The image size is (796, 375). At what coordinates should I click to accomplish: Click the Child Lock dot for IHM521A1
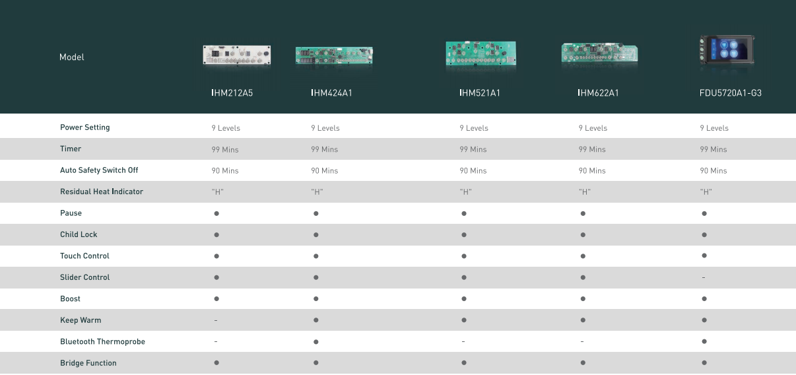(x=464, y=235)
